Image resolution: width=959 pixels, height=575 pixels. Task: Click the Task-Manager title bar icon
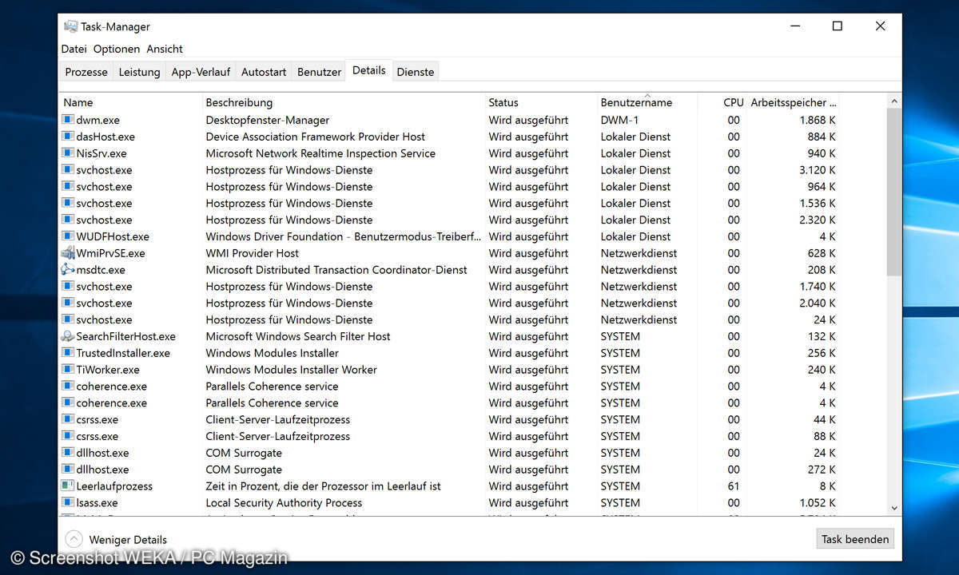pos(70,26)
